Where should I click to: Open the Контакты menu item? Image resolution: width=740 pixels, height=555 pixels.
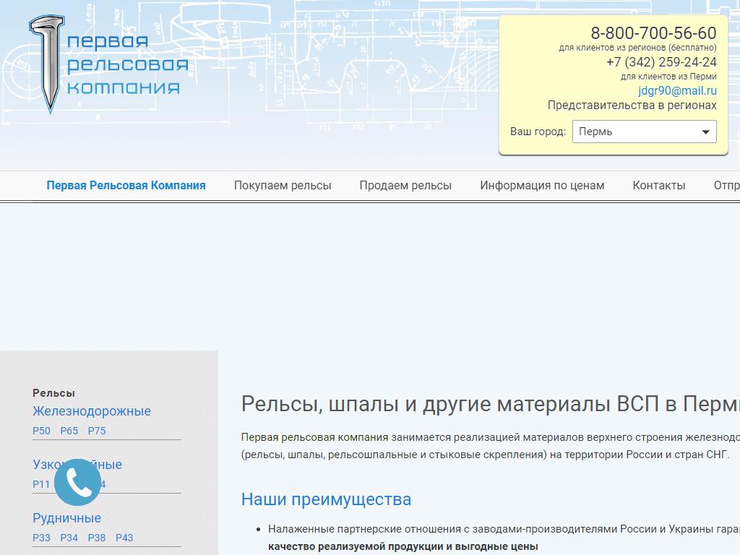click(x=658, y=186)
